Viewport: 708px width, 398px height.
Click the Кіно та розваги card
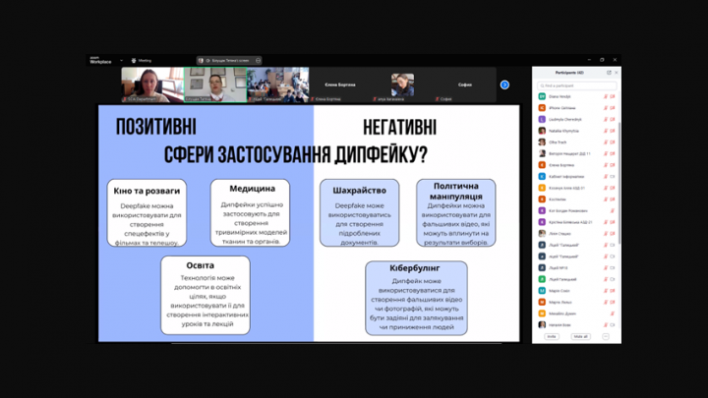click(x=147, y=213)
